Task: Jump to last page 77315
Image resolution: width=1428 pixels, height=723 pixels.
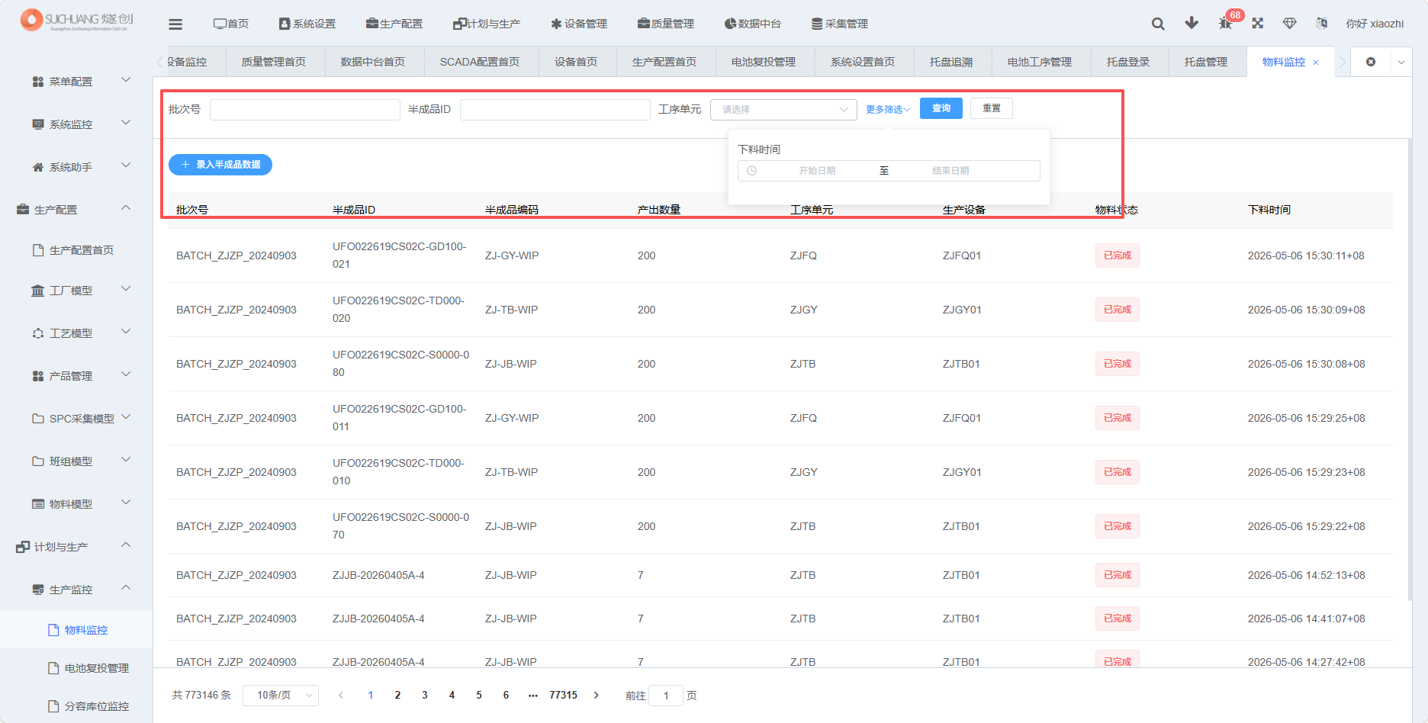Action: [x=563, y=695]
